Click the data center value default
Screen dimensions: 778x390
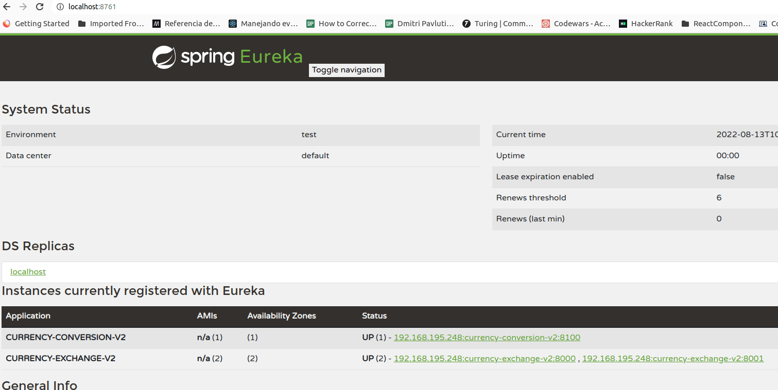pyautogui.click(x=315, y=156)
